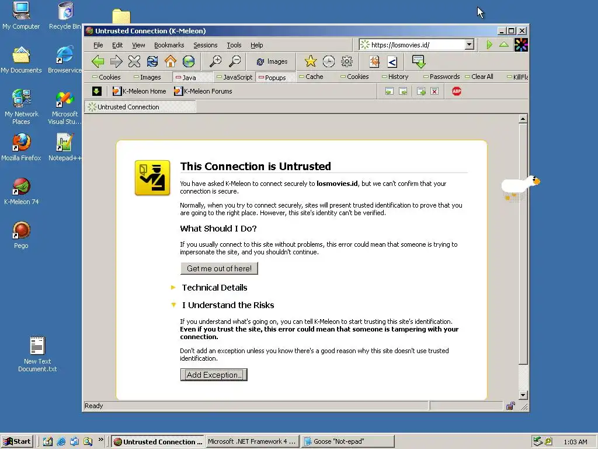Click the green Go arrow

click(489, 44)
